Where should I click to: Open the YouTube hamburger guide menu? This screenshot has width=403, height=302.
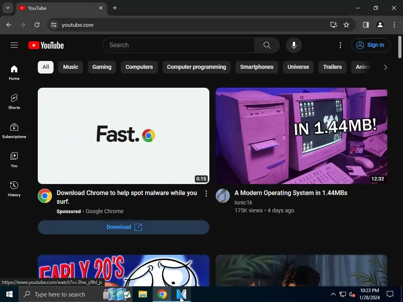click(x=14, y=45)
